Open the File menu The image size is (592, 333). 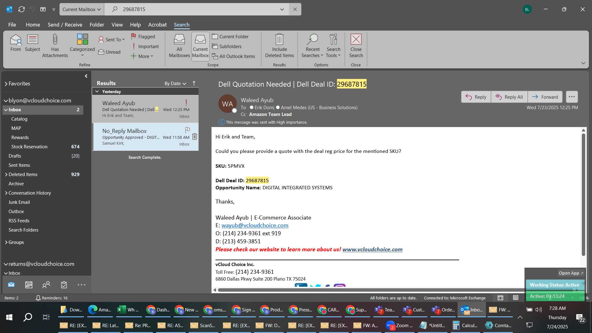(x=12, y=25)
